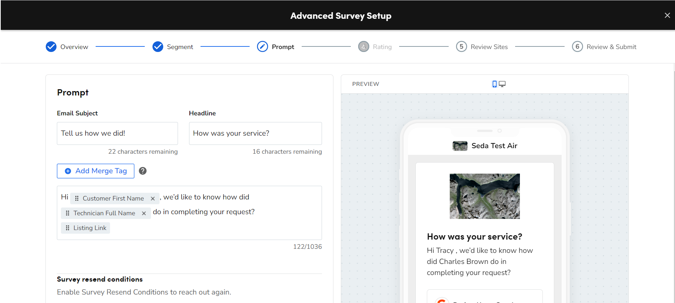Image resolution: width=675 pixels, height=303 pixels.
Task: Click the Headline label
Action: click(202, 113)
